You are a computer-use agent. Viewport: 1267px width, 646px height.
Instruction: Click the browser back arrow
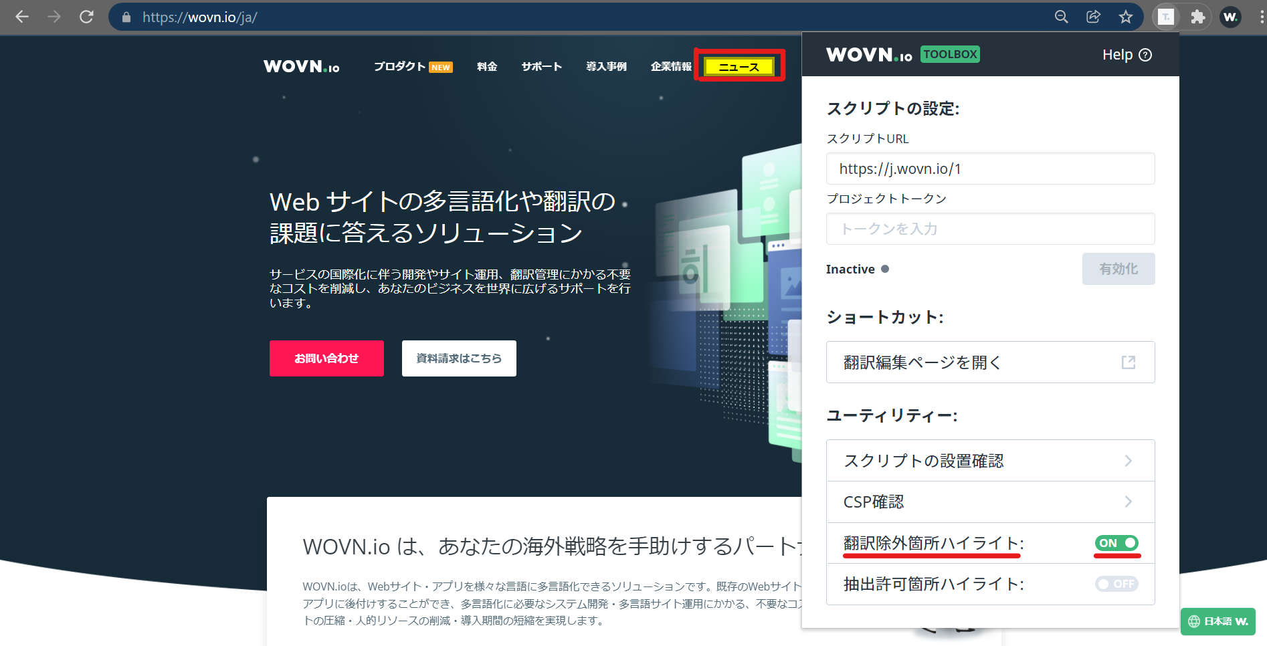coord(22,17)
